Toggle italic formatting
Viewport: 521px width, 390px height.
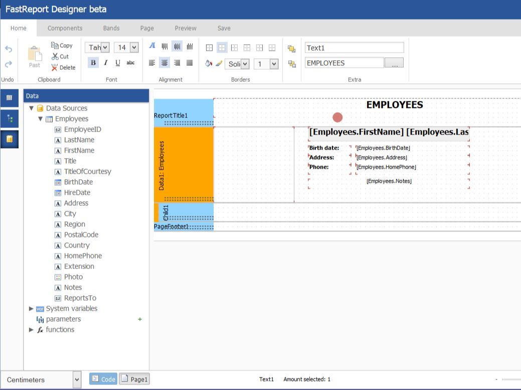pos(105,62)
